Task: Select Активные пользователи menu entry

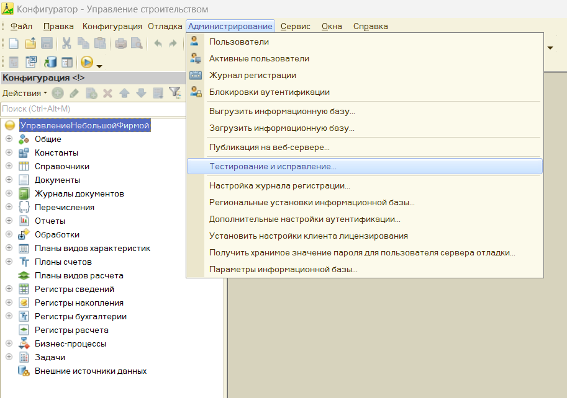Action: tap(365, 58)
